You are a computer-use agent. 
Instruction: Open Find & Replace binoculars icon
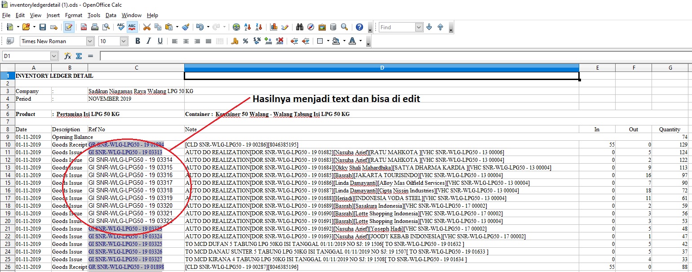(x=300, y=27)
